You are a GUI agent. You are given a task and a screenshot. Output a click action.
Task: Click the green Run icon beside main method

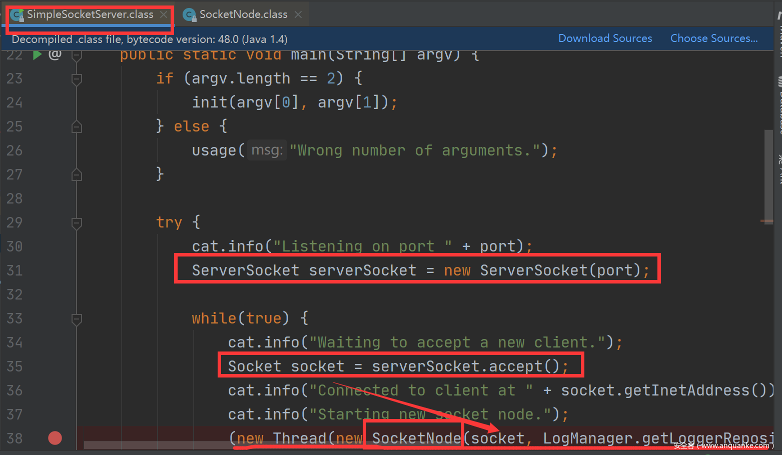point(37,54)
